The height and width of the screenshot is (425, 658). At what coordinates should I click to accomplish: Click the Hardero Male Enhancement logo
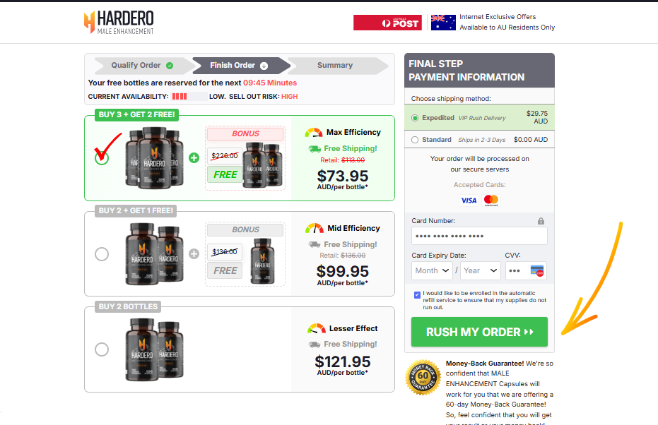(x=118, y=22)
